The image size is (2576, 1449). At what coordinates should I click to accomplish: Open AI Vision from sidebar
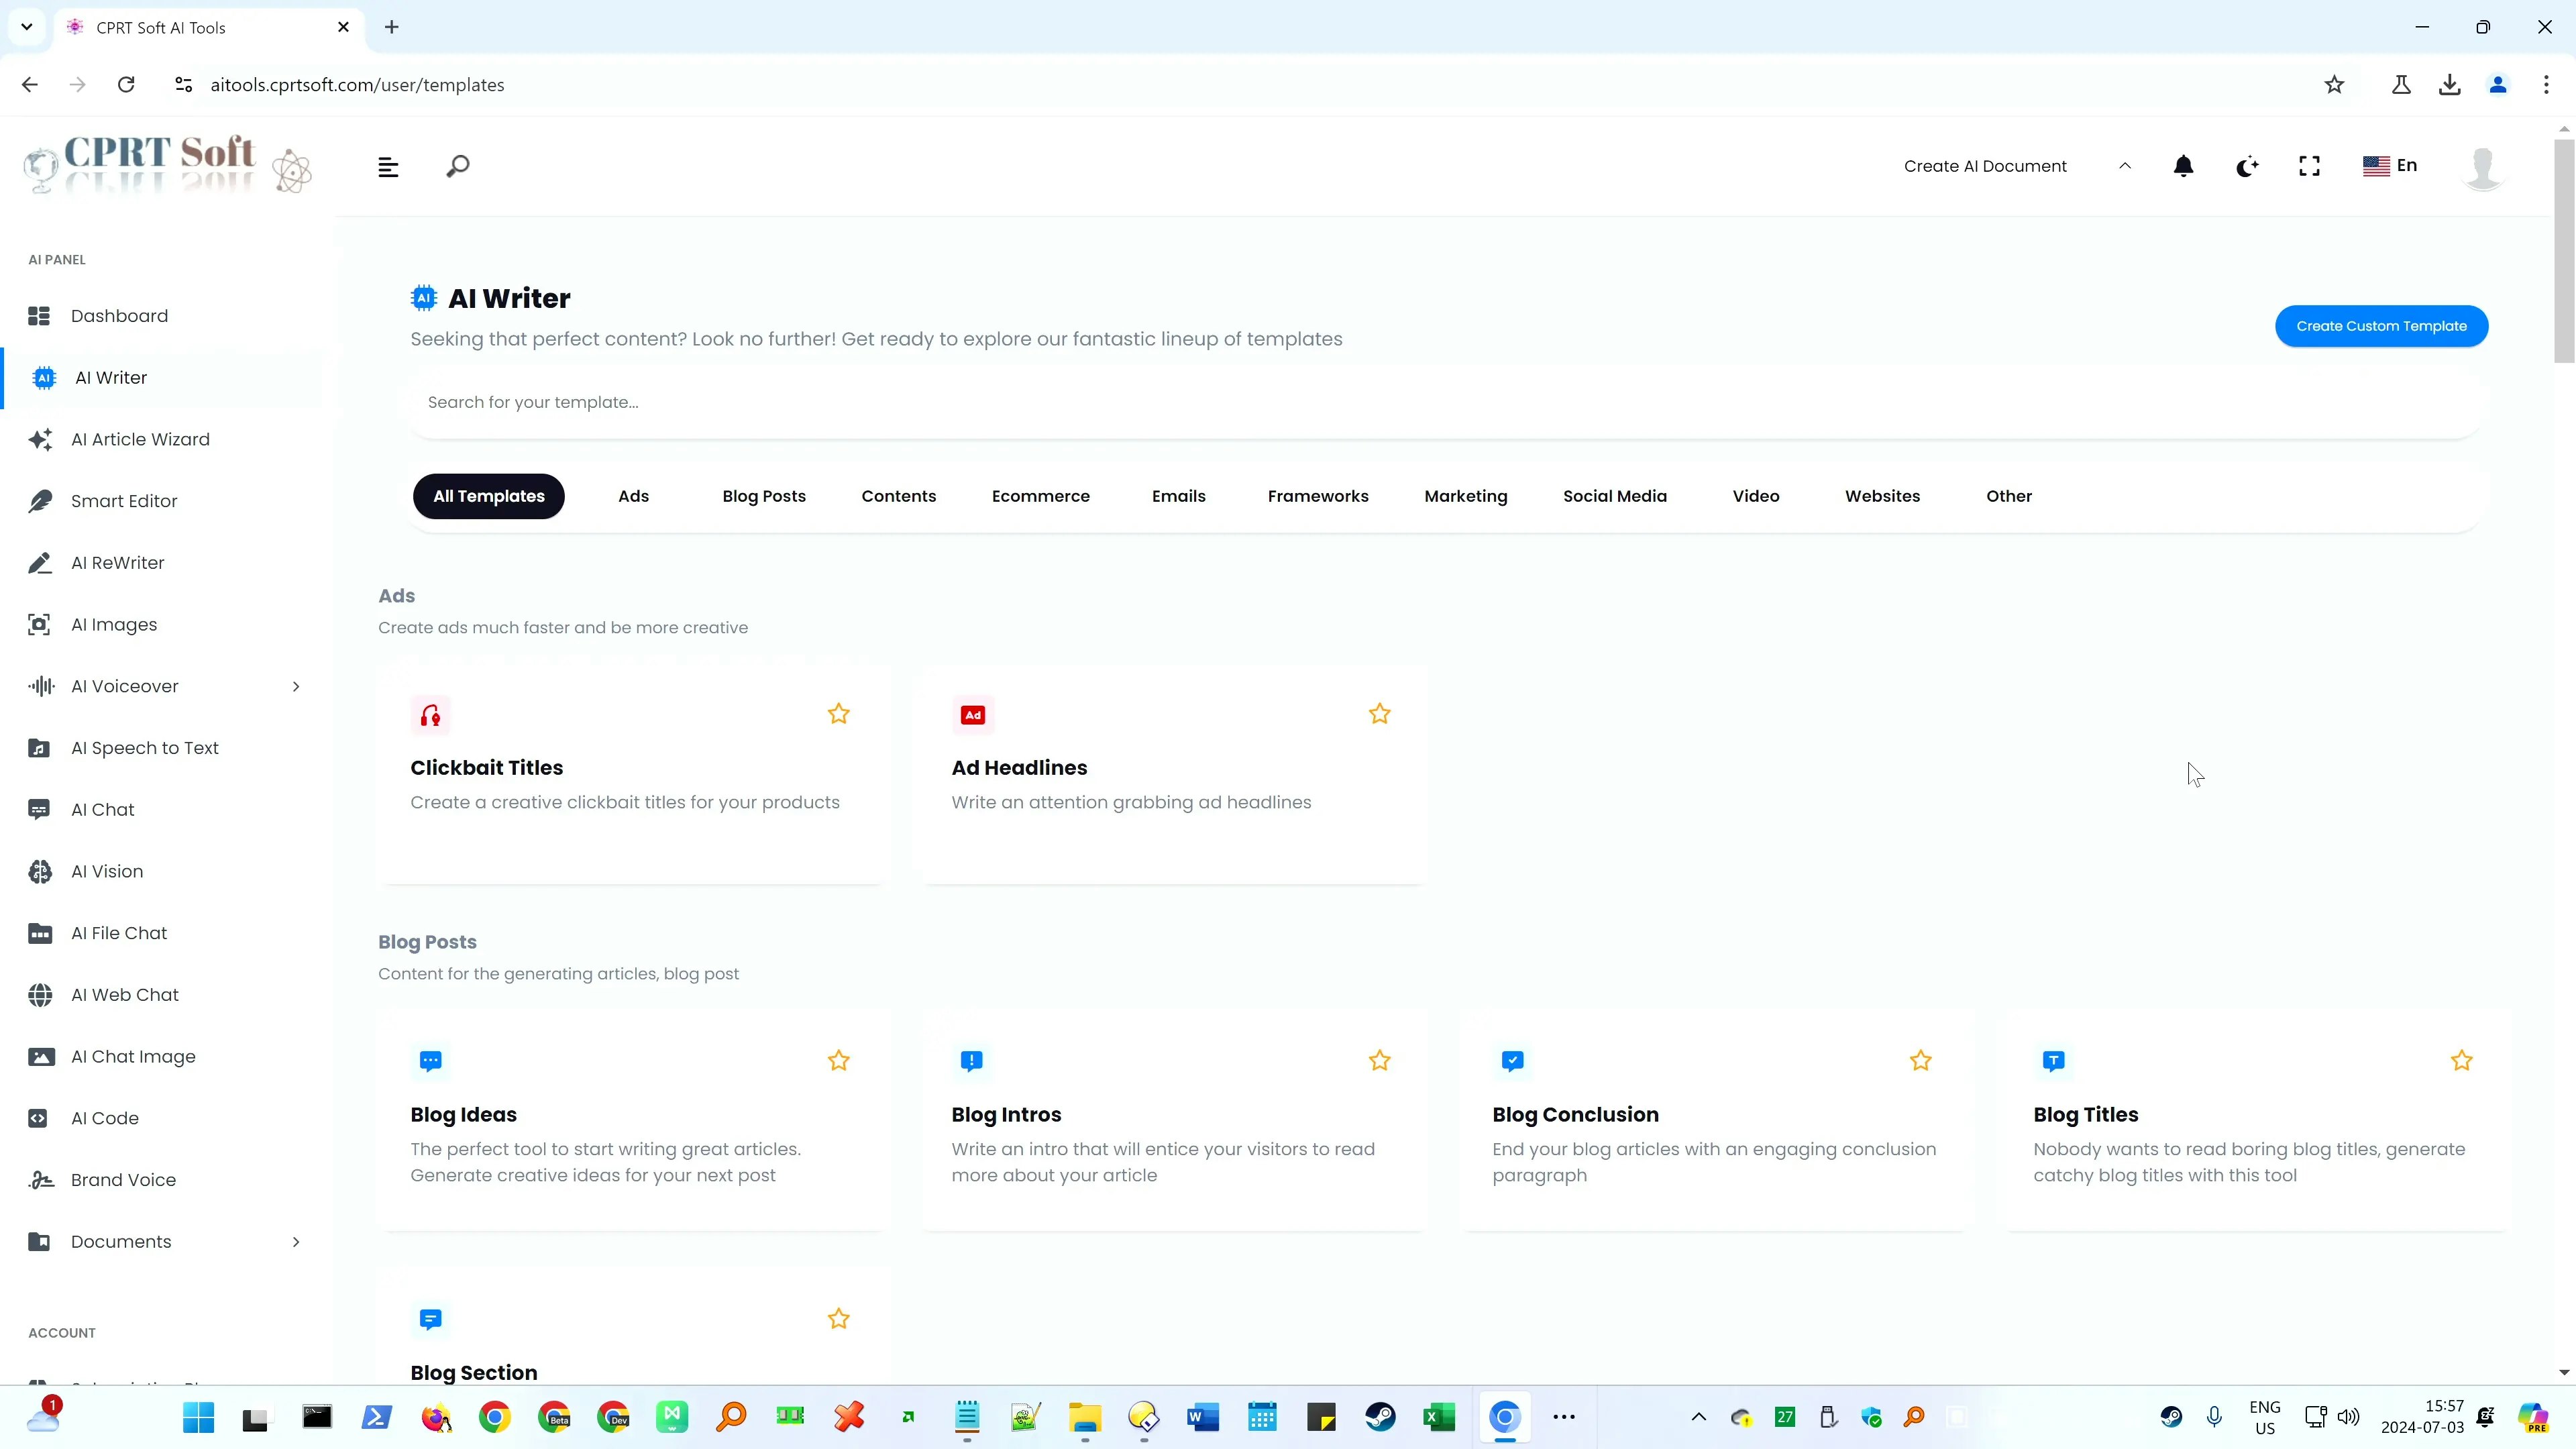[x=107, y=871]
